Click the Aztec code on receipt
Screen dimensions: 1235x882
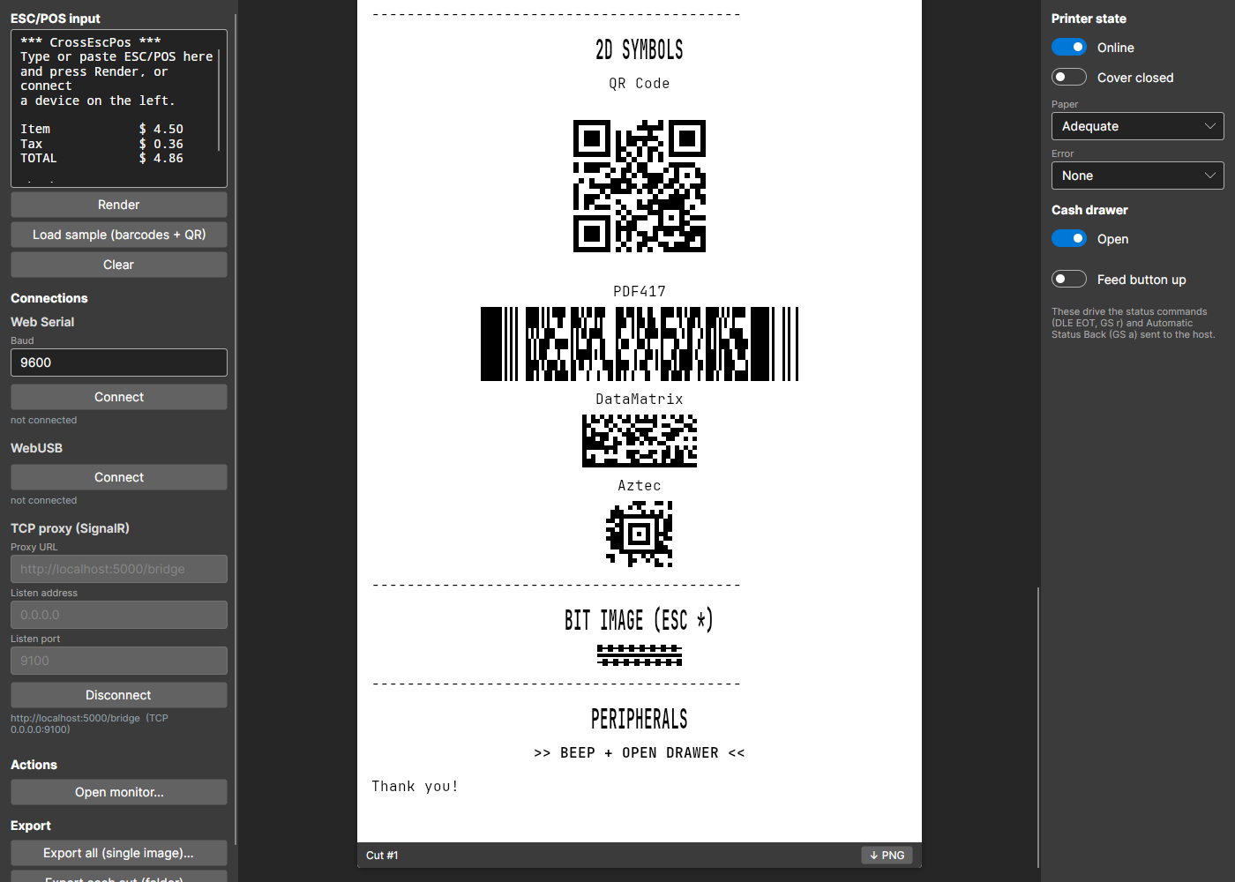tap(640, 534)
